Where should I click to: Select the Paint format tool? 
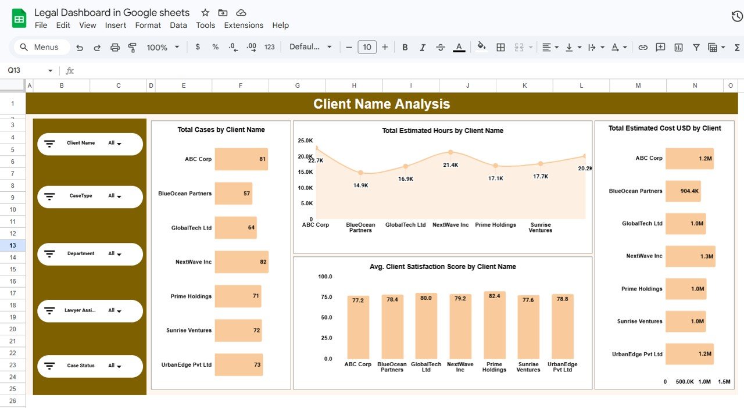pyautogui.click(x=132, y=47)
